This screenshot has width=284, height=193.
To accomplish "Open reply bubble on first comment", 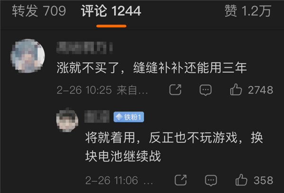I will coord(205,90).
